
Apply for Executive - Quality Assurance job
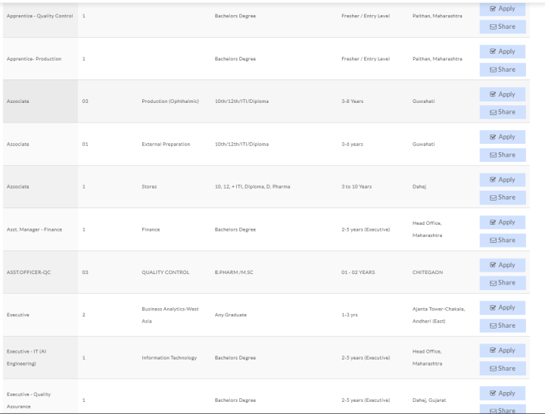[502, 394]
